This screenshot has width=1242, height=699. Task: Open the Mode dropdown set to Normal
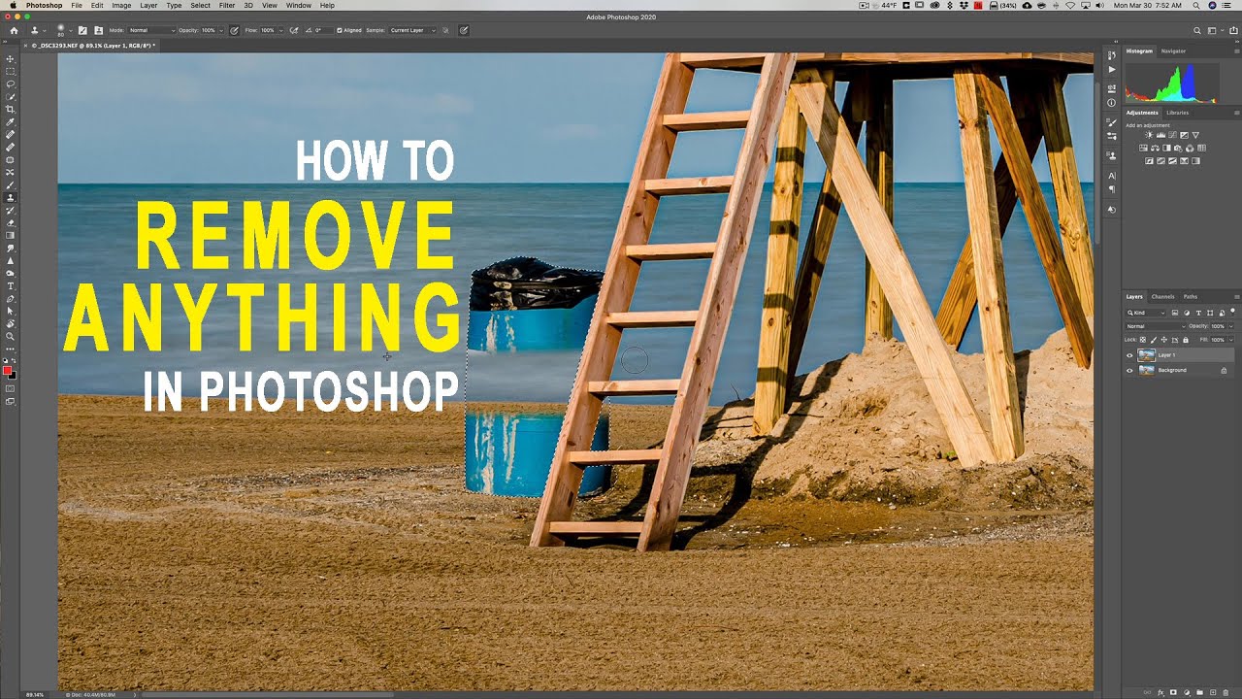point(151,30)
